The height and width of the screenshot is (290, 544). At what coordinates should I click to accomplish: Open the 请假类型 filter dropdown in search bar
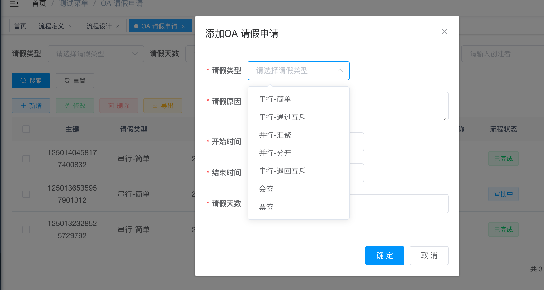pos(96,54)
